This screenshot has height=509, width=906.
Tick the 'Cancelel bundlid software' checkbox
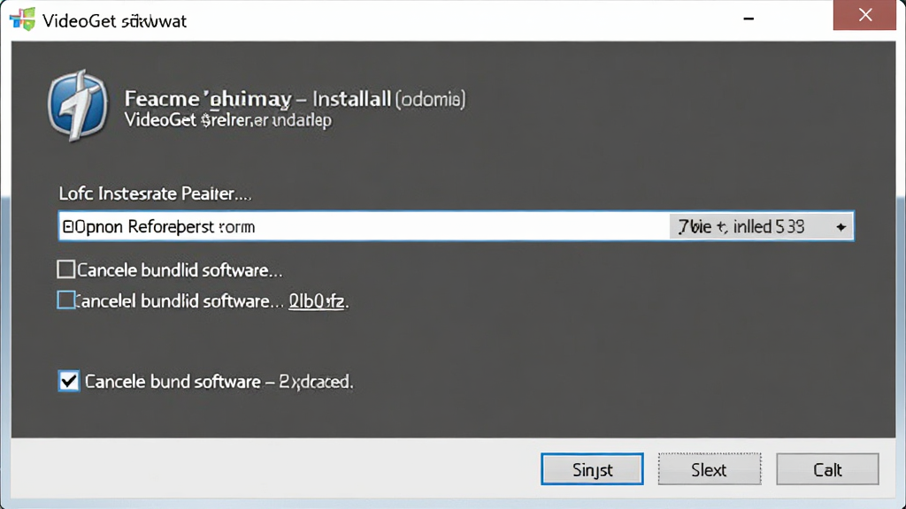tap(65, 300)
